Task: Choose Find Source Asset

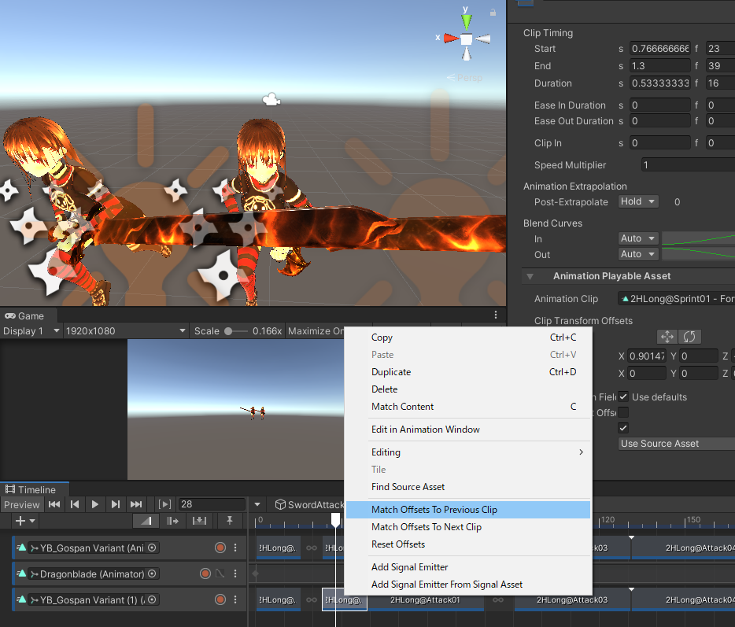Action: (467, 487)
